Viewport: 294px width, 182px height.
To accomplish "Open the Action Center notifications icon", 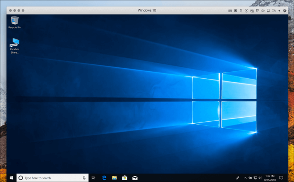I will [281, 178].
